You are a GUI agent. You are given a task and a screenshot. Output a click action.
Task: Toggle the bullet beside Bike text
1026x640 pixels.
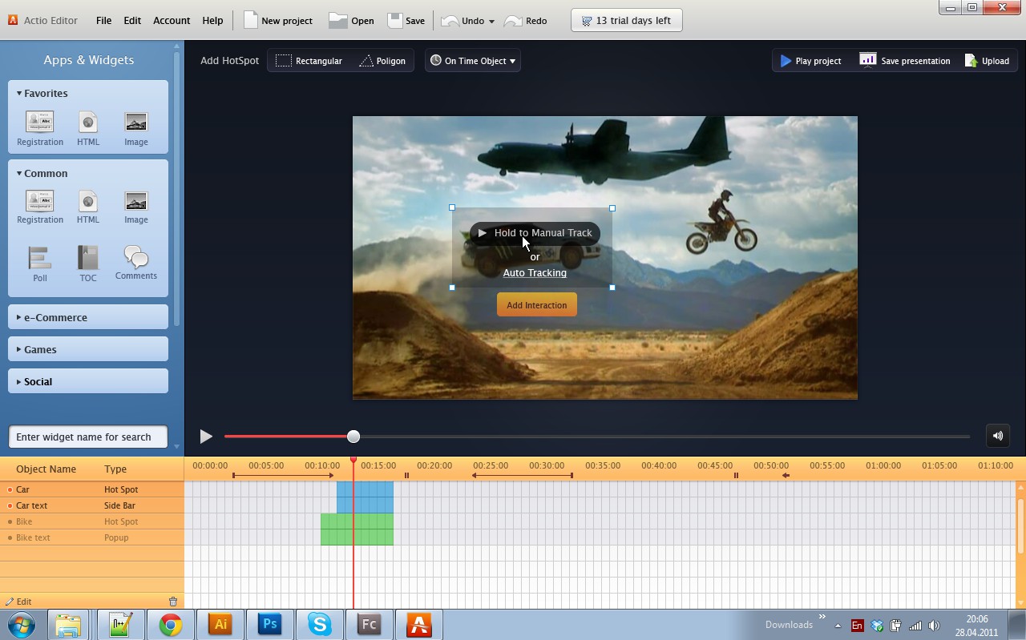10,537
